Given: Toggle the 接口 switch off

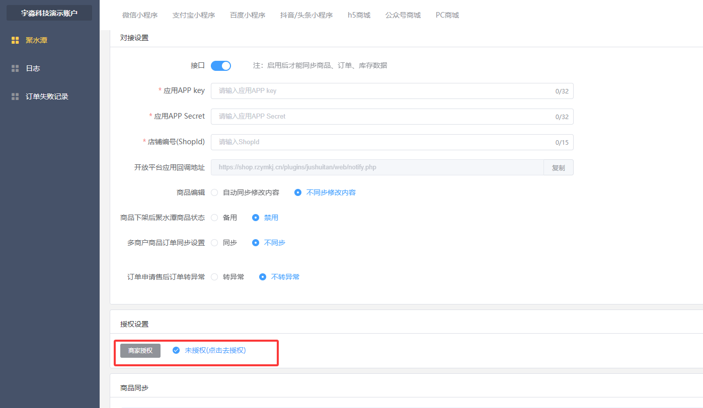Looking at the screenshot, I should (221, 65).
